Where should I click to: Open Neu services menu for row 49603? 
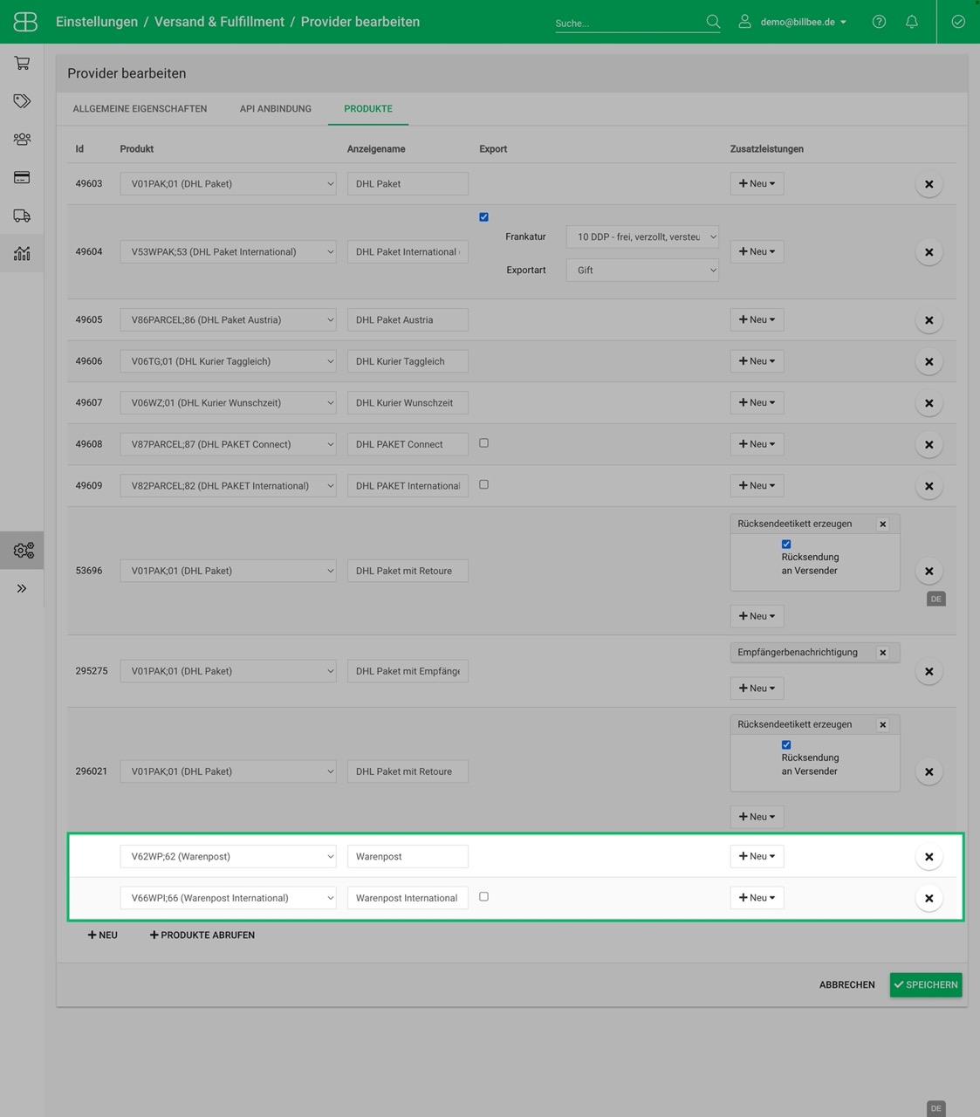pyautogui.click(x=757, y=183)
